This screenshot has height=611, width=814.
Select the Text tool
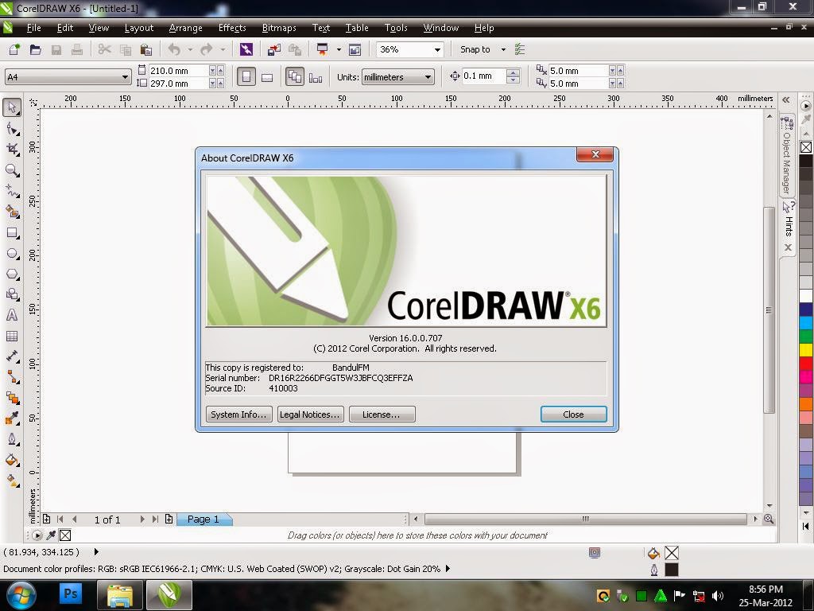click(12, 315)
